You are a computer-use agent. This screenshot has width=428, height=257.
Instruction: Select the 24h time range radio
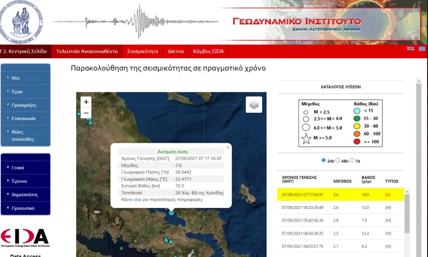pyautogui.click(x=324, y=160)
